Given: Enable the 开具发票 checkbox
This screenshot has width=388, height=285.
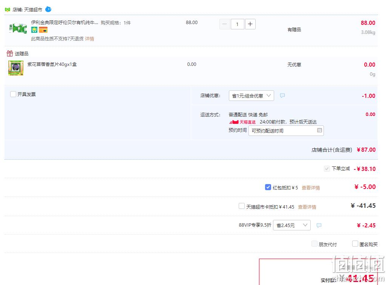Looking at the screenshot, I should (13, 94).
